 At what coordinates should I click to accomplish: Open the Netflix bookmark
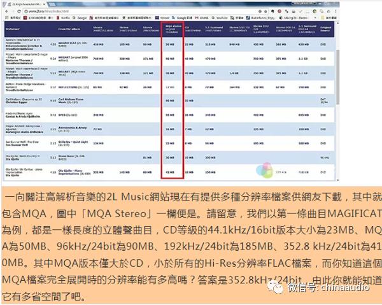pyautogui.click(x=63, y=18)
